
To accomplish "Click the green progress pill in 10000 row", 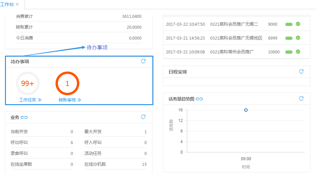I will coord(289,52).
